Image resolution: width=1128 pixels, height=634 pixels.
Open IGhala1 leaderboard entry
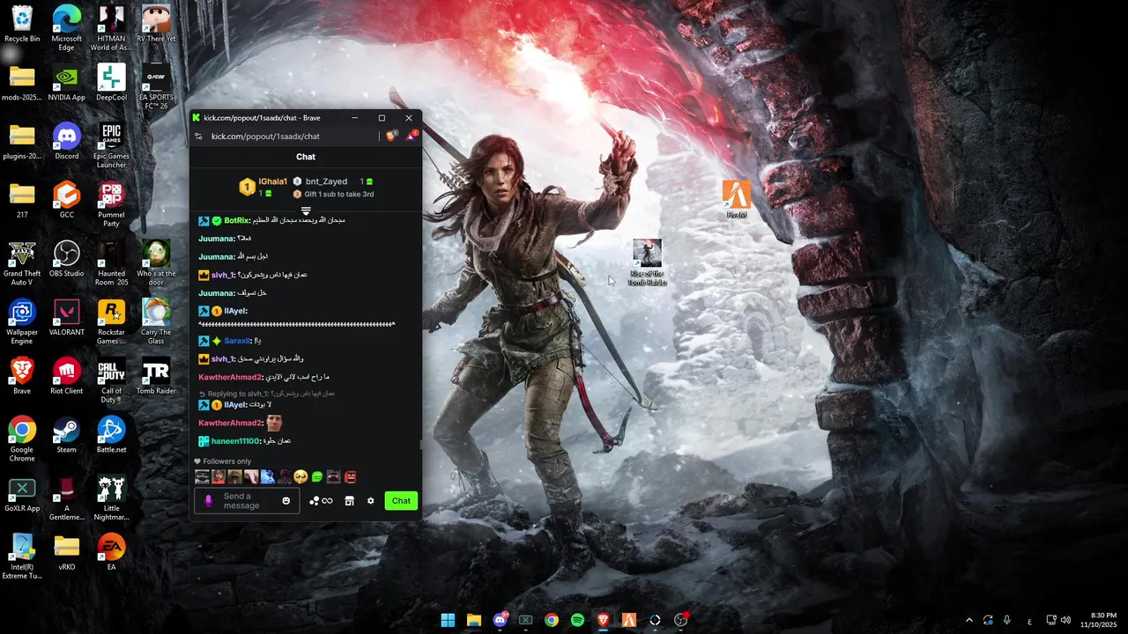click(263, 187)
